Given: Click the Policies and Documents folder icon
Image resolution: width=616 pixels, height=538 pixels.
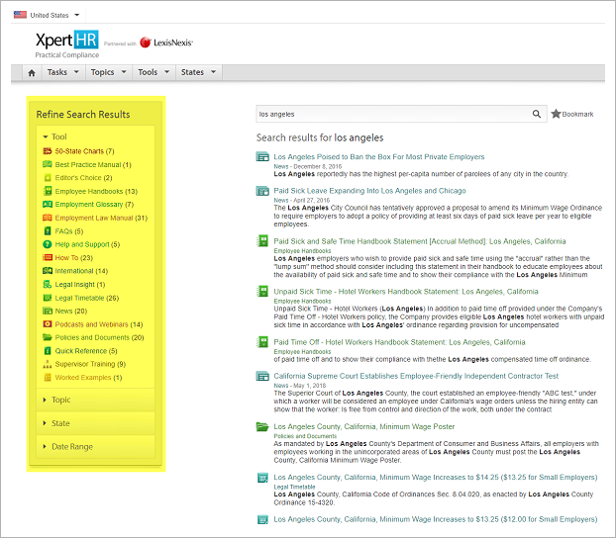Looking at the screenshot, I should click(x=47, y=337).
